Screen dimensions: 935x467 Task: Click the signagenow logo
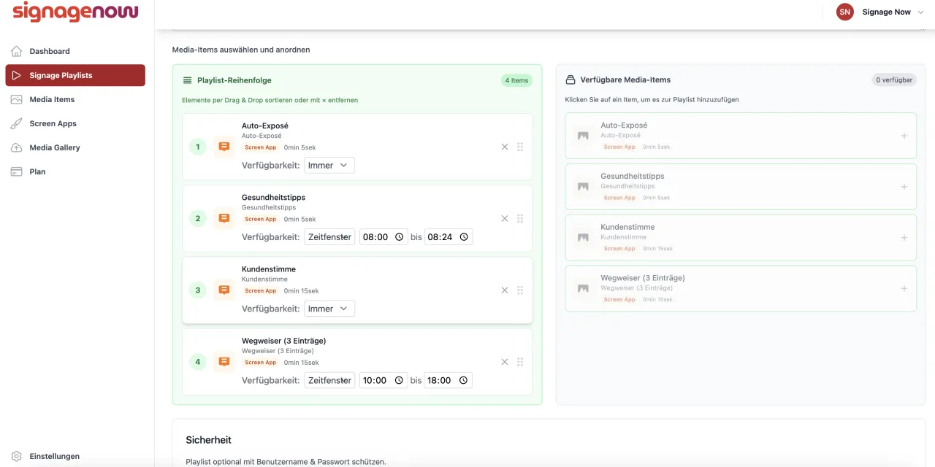click(x=75, y=12)
